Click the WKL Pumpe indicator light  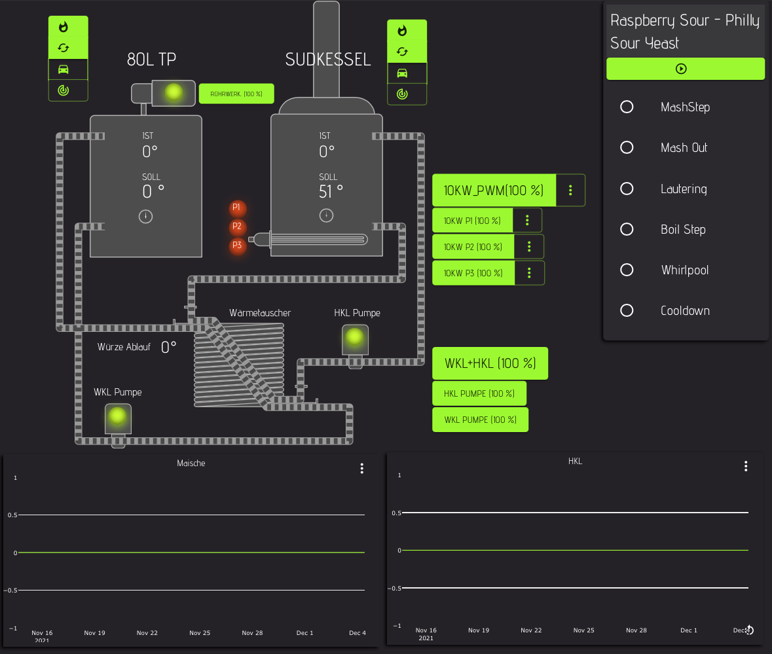coord(118,416)
